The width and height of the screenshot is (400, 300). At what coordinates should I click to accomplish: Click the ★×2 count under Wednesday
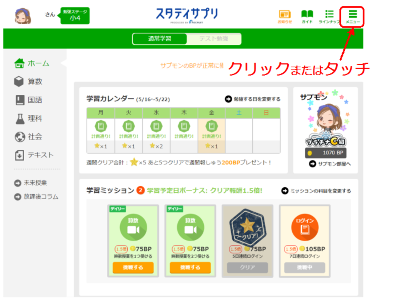[x=156, y=146]
